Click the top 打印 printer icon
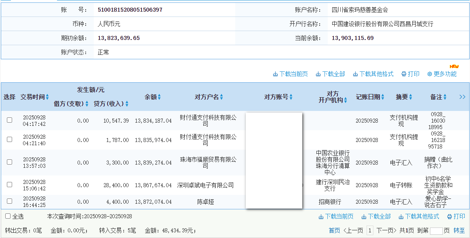Viewport: 470px width, 238px height. [x=404, y=74]
